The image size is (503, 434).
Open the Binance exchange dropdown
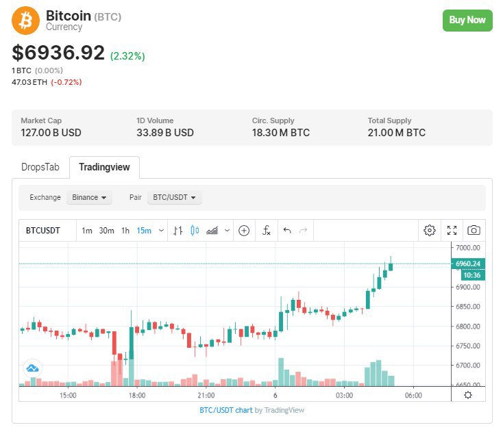click(89, 197)
